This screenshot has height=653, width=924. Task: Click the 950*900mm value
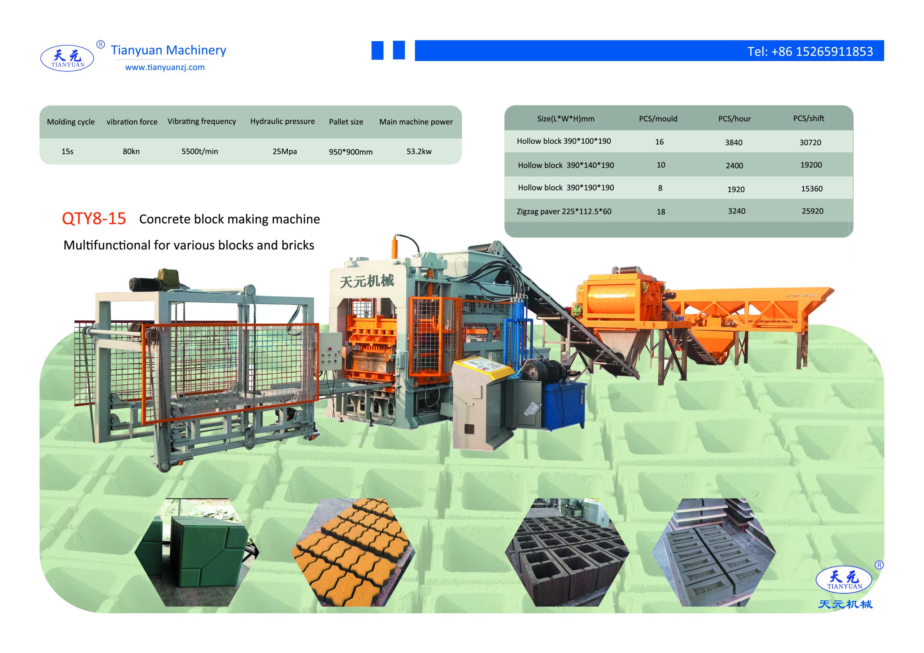click(350, 152)
